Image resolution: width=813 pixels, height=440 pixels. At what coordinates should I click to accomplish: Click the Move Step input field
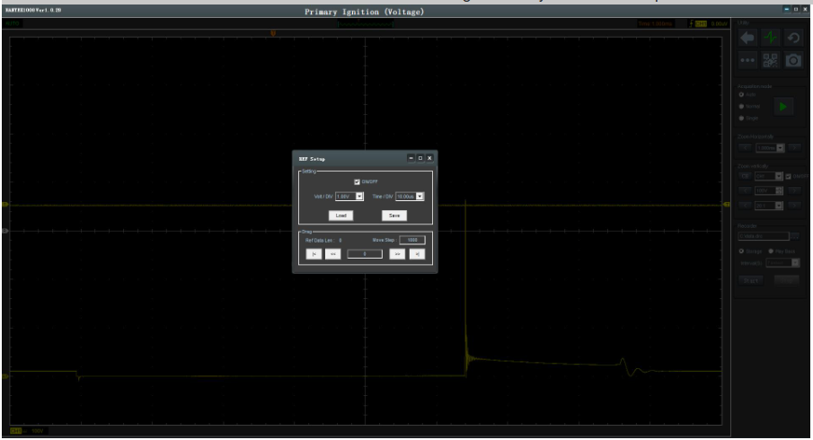(x=412, y=240)
